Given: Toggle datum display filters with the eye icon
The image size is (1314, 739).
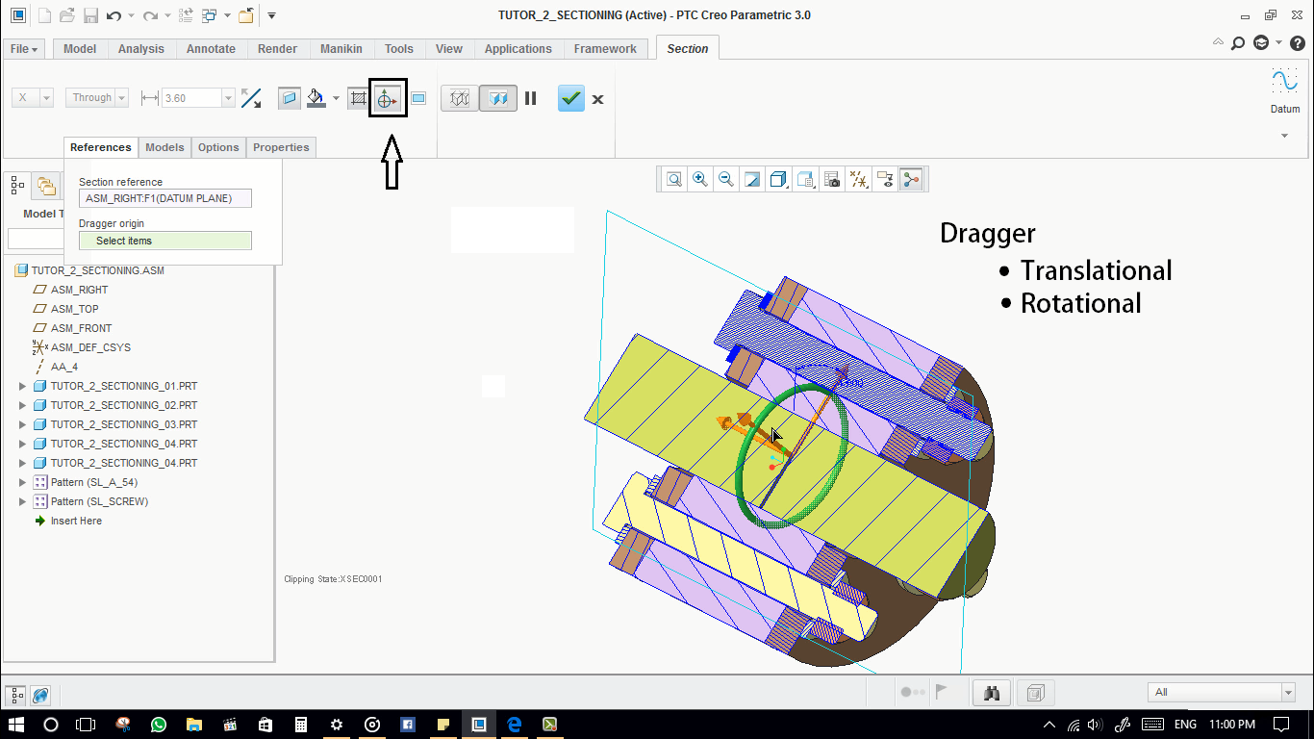Looking at the screenshot, I should [x=885, y=179].
